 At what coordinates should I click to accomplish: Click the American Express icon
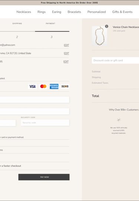point(54,86)
